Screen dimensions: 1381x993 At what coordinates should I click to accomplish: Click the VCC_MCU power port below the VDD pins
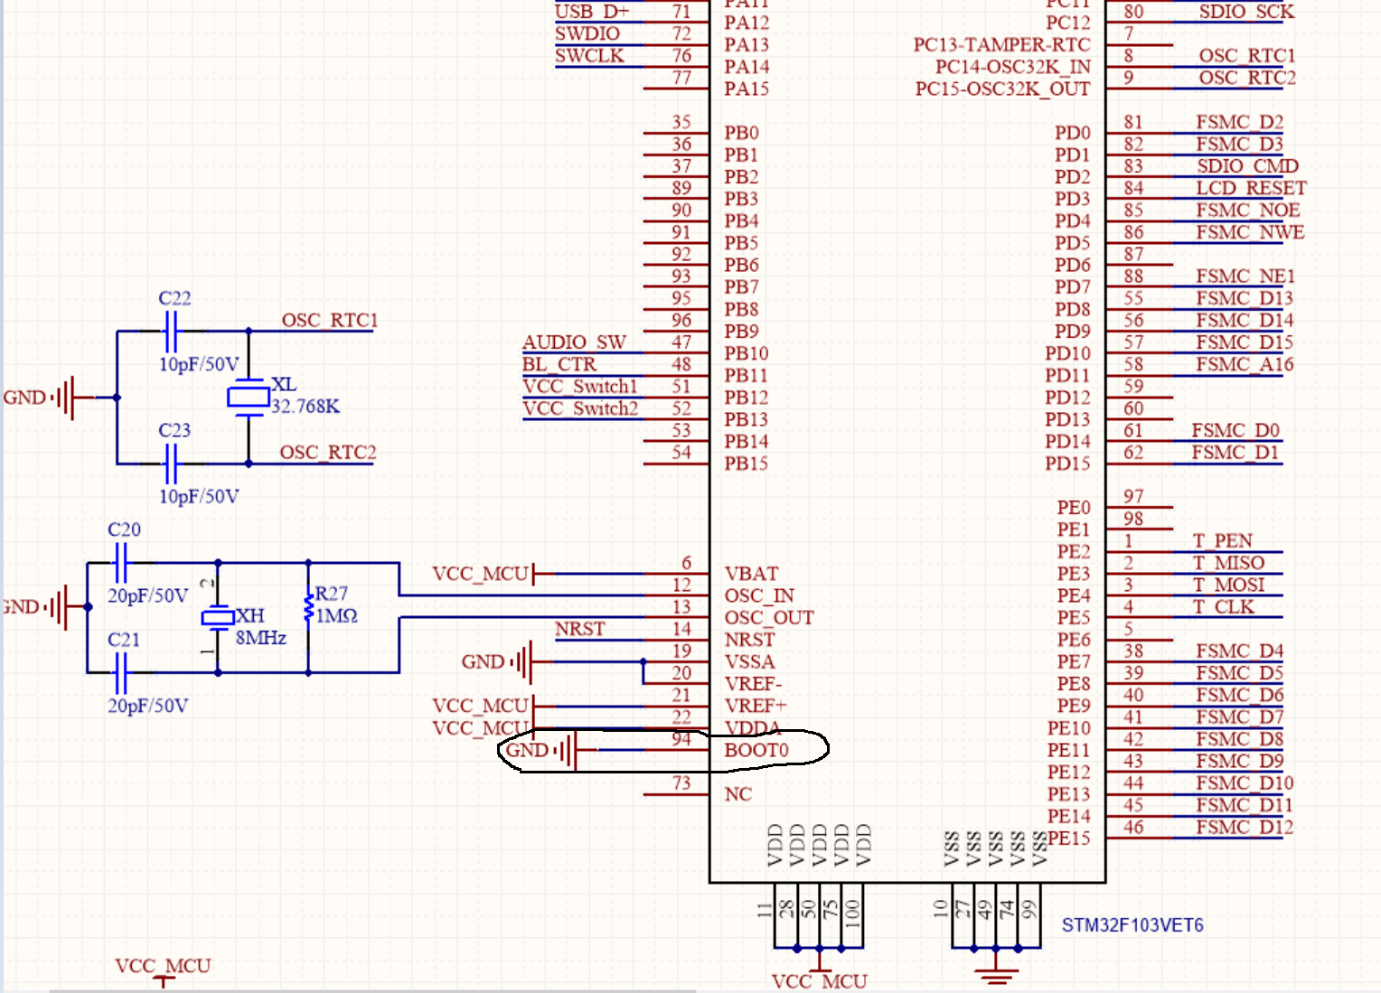(820, 977)
